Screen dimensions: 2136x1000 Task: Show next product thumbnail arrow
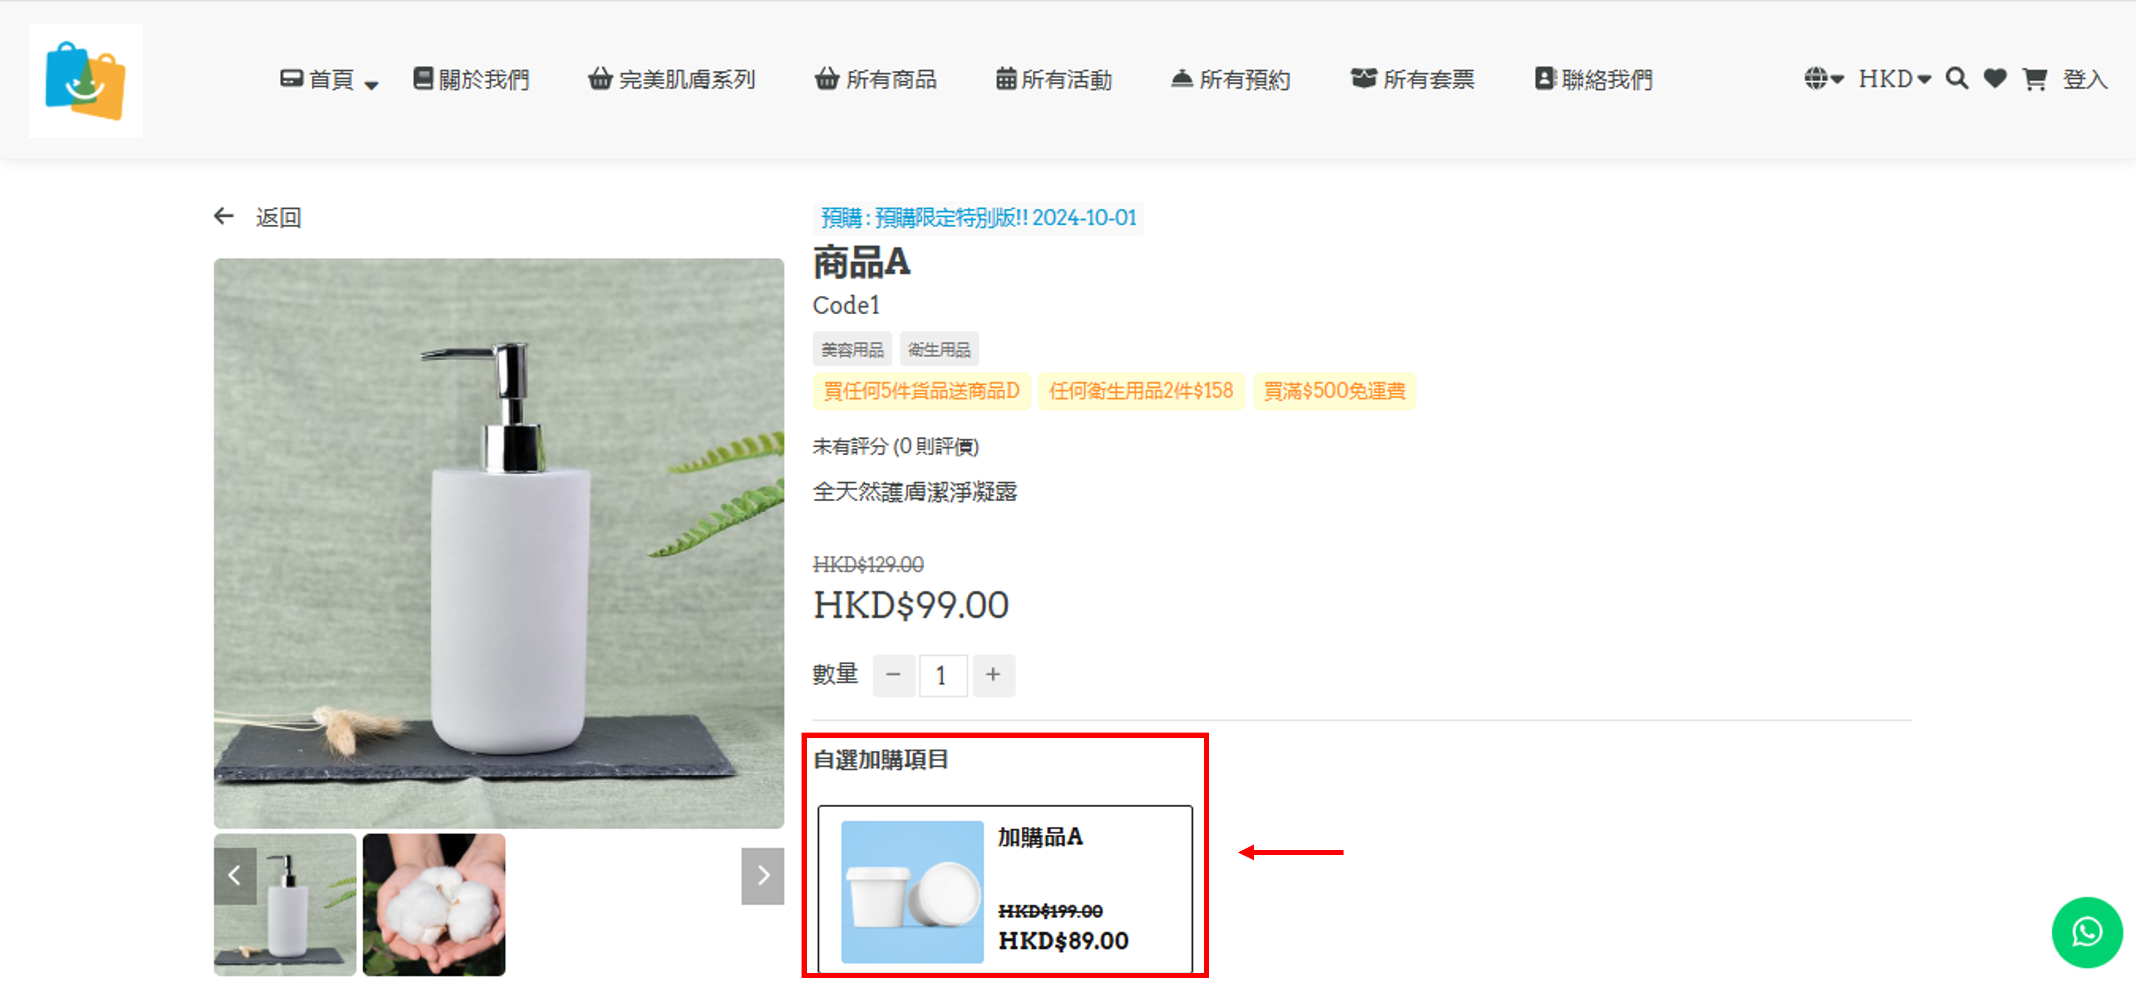763,875
